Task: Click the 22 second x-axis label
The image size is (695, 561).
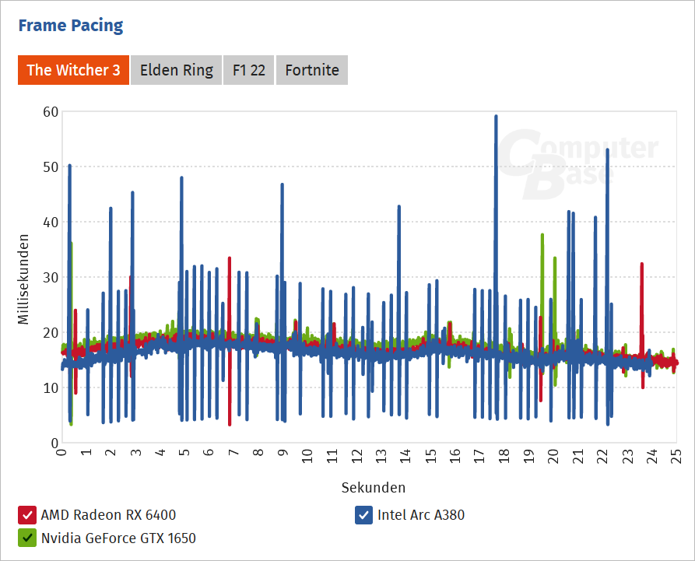Action: point(602,456)
